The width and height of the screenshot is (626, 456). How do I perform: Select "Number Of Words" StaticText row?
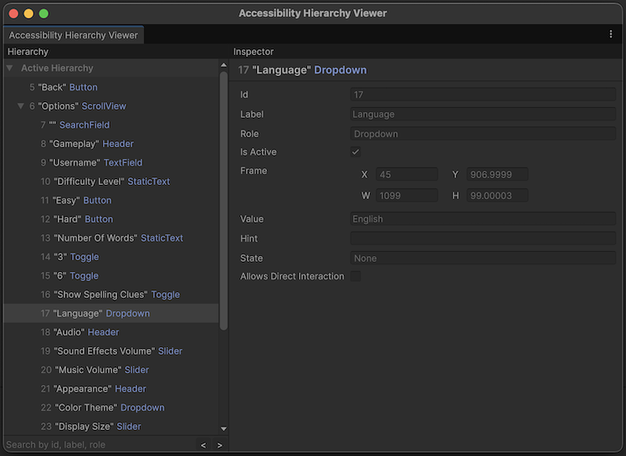[111, 238]
